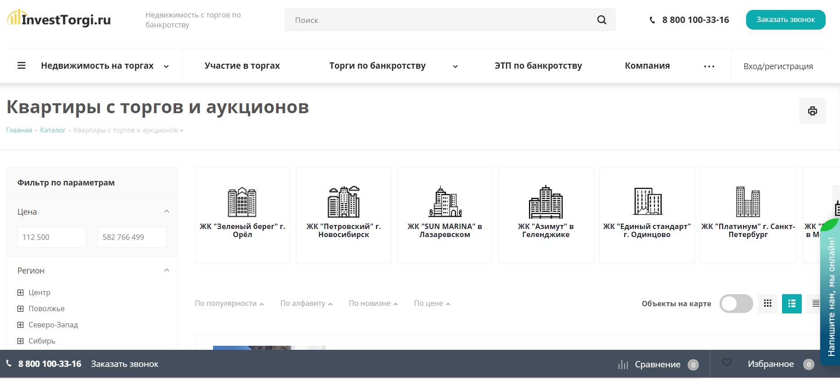Click the ЖК "Платинум" г. Санкт-Петербург label

tap(748, 230)
